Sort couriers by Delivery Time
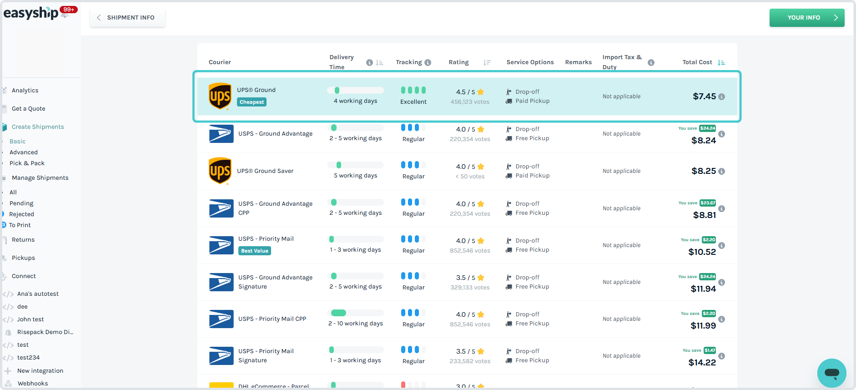 pos(380,63)
